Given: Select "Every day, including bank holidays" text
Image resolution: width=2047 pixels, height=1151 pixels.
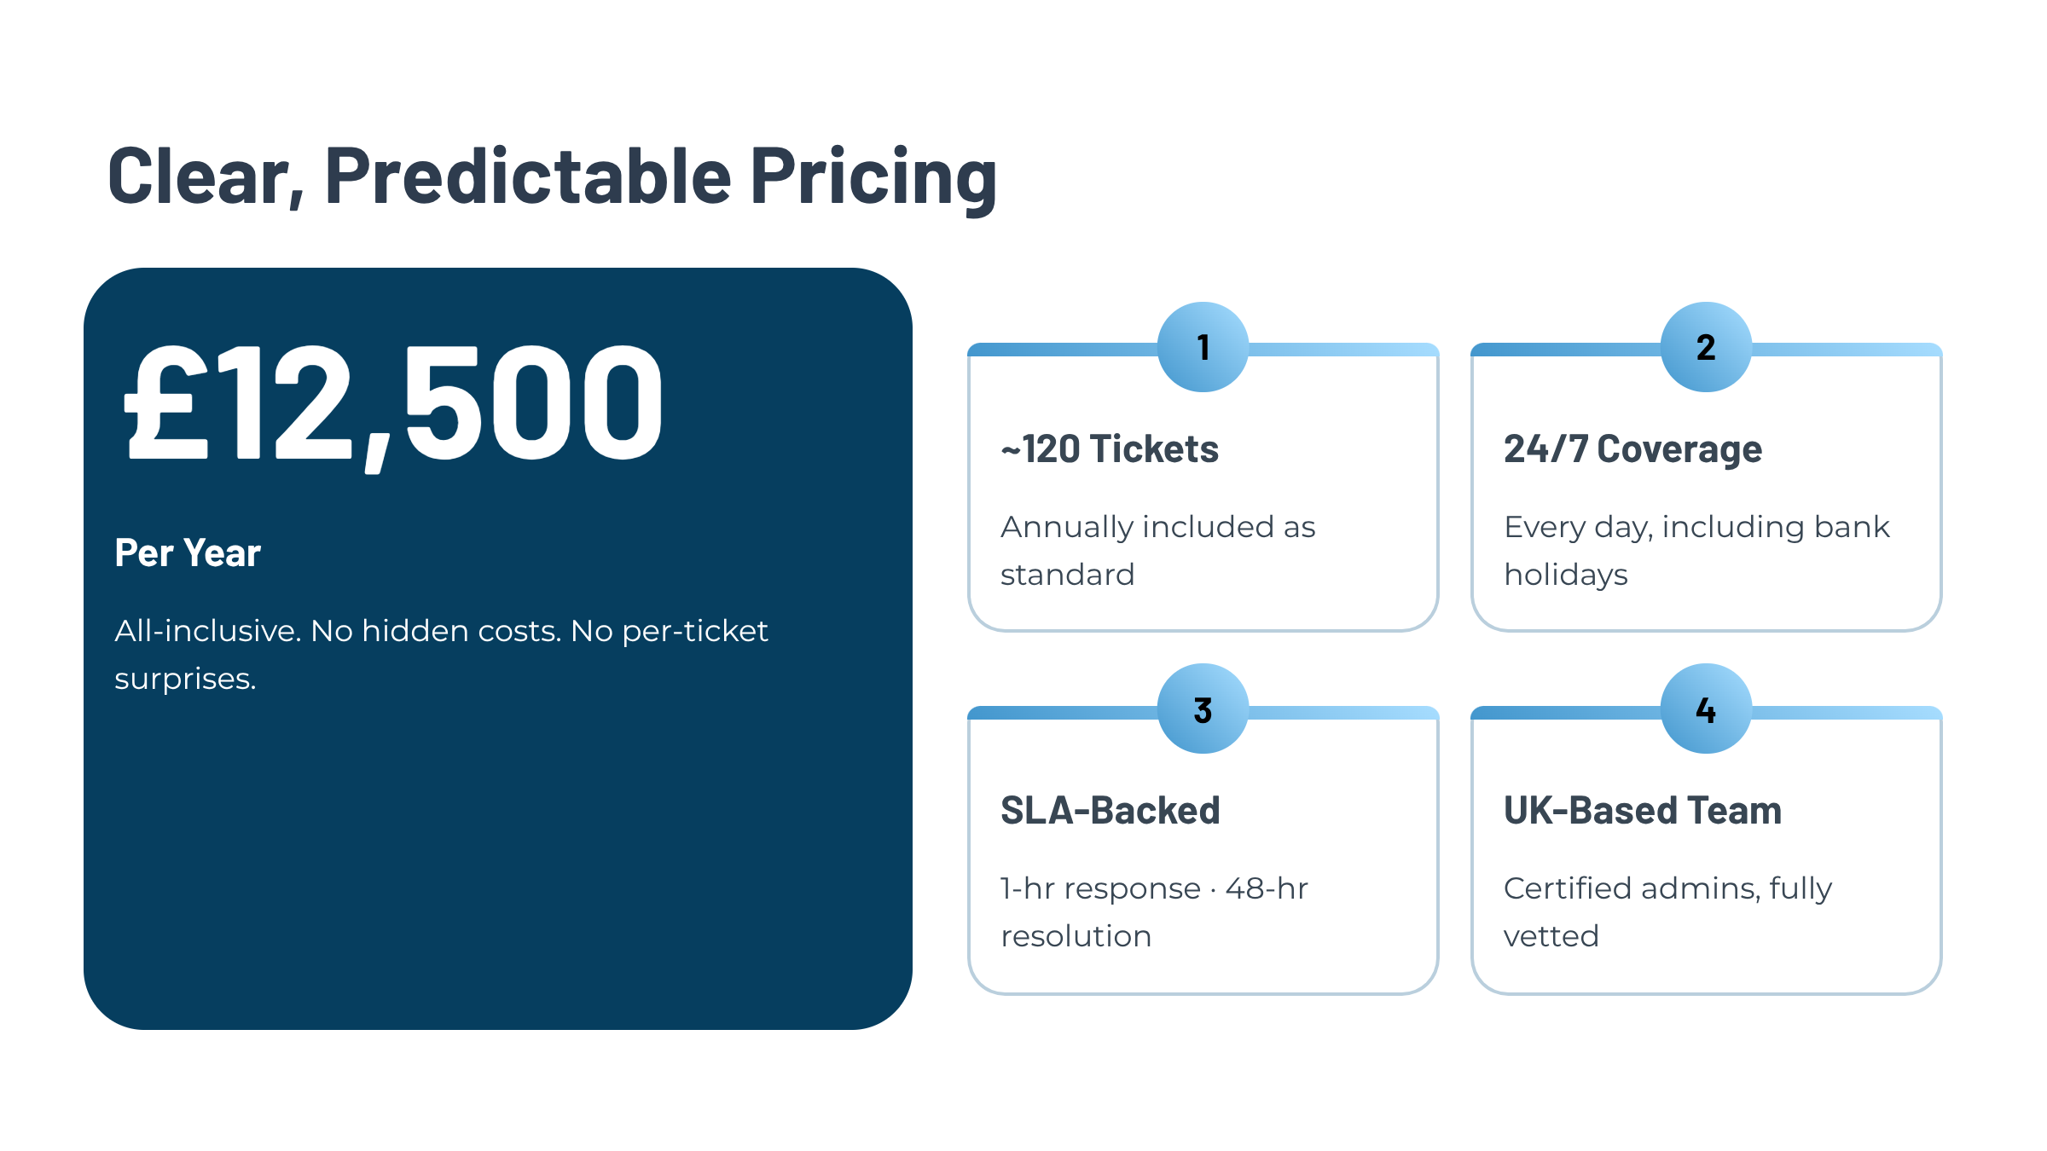Looking at the screenshot, I should [1696, 551].
